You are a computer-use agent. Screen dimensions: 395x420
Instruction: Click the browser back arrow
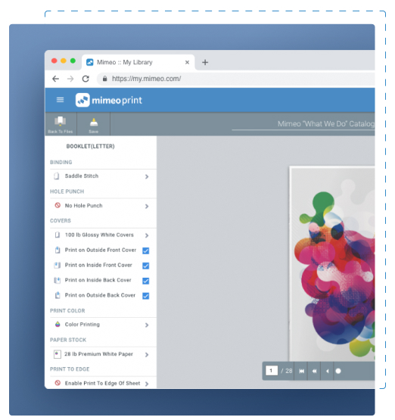(x=55, y=79)
